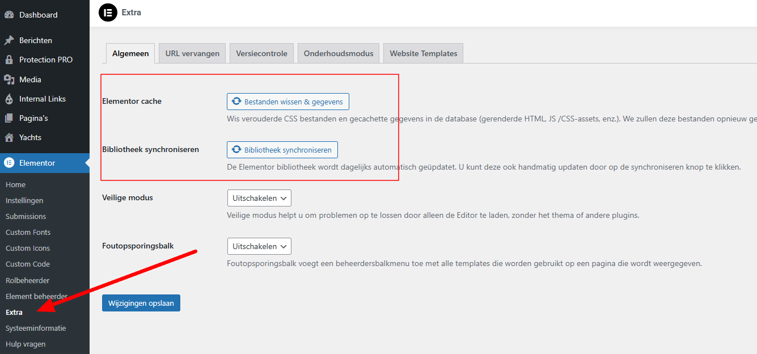The height and width of the screenshot is (354, 757).
Task: Click the Extra page title text
Action: [x=132, y=12]
